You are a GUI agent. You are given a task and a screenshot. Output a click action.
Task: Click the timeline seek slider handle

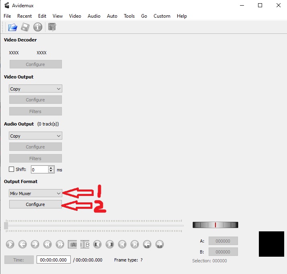coord(6,226)
